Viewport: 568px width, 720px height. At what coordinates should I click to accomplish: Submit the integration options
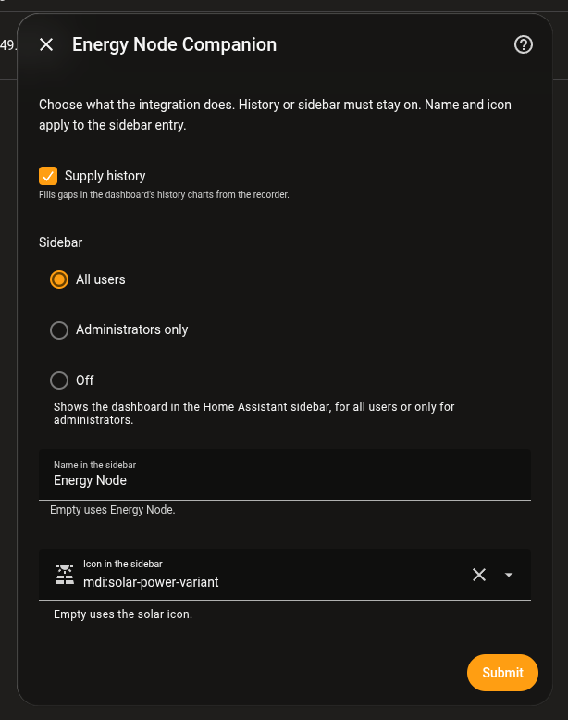tap(502, 673)
